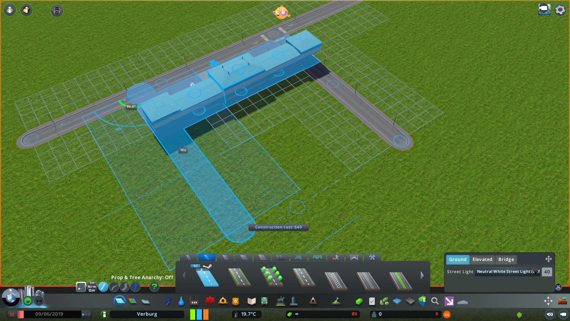Toggle road snapping options button
Viewport: 570px width, 321px height.
81,287
